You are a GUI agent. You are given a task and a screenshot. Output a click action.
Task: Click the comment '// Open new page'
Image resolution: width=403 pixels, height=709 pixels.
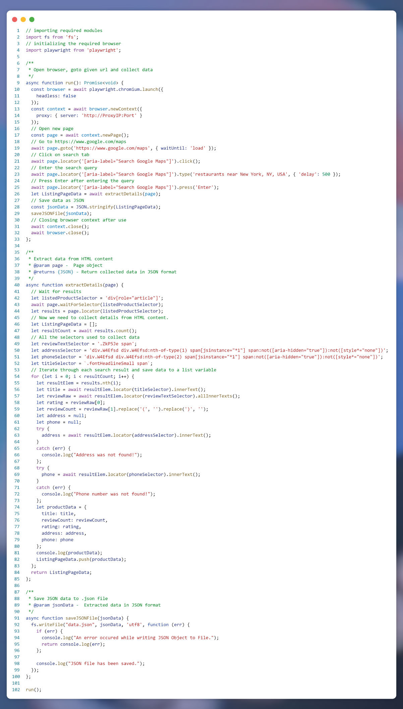52,129
